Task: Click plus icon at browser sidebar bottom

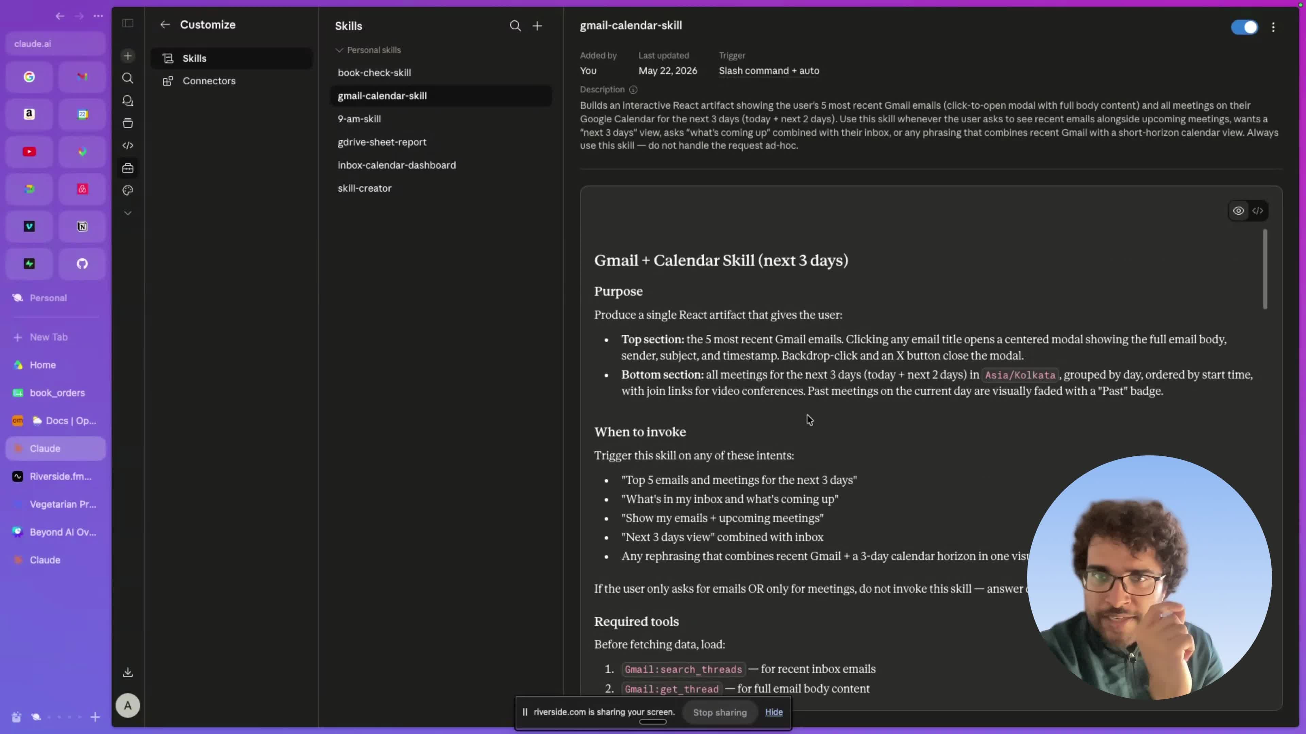Action: click(95, 717)
